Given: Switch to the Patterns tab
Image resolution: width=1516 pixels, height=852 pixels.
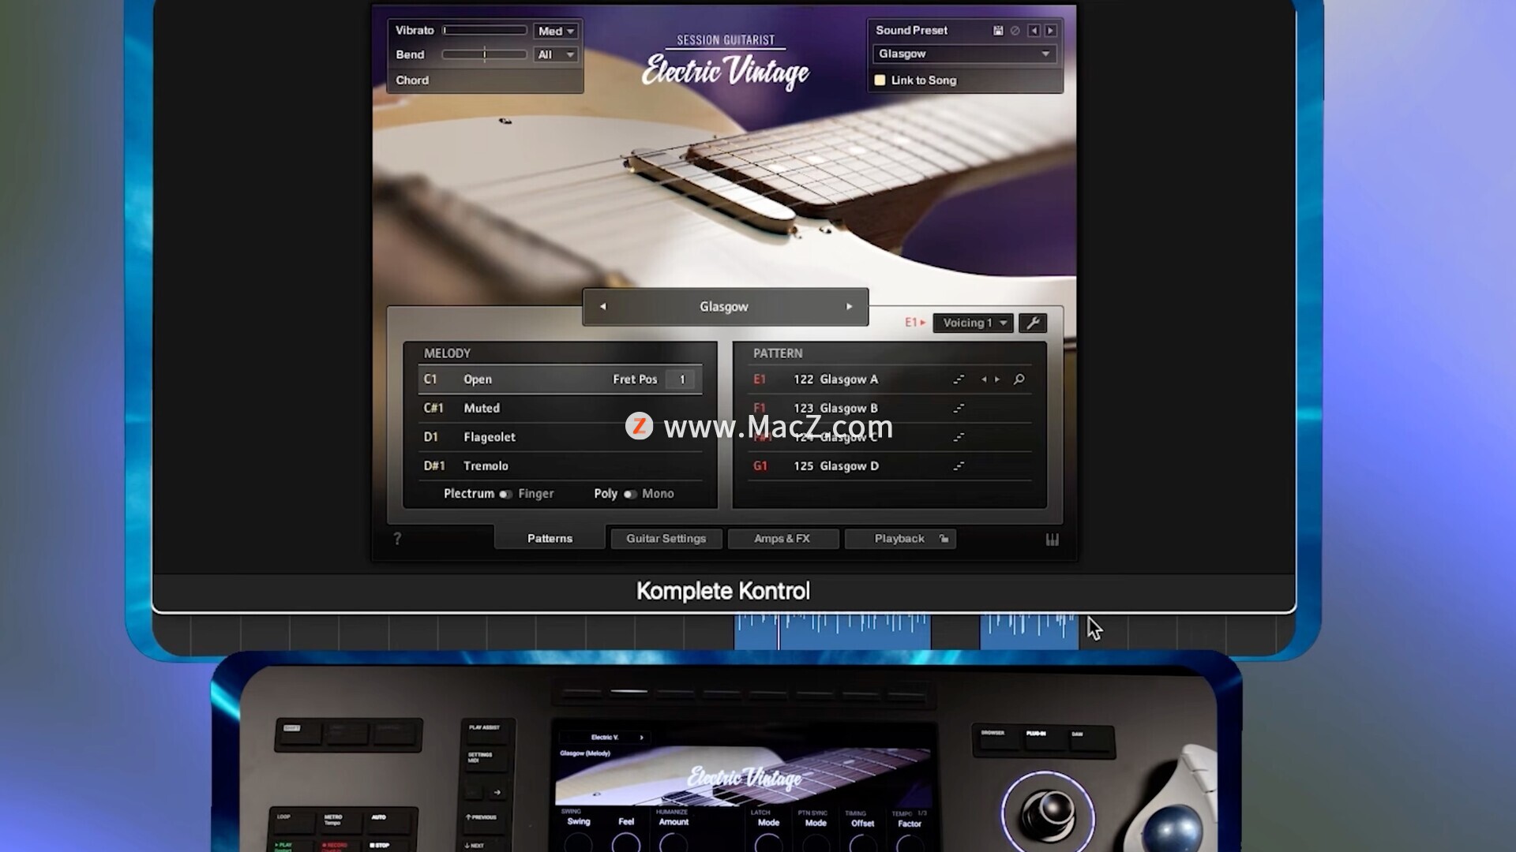Looking at the screenshot, I should coord(550,538).
